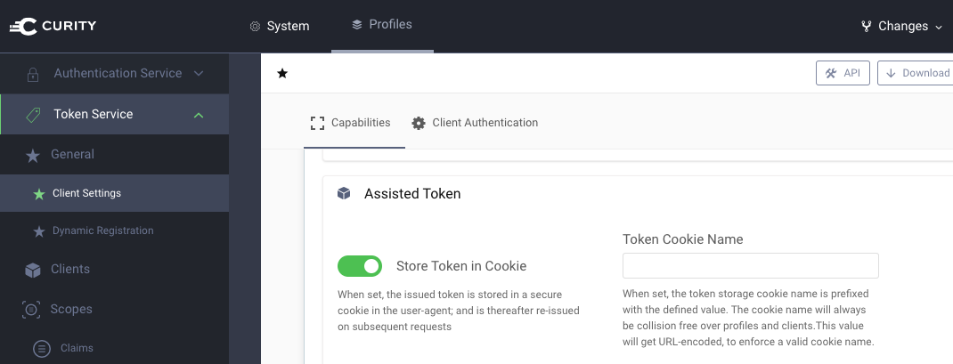
Task: Open the Claims page
Action: 114,348
